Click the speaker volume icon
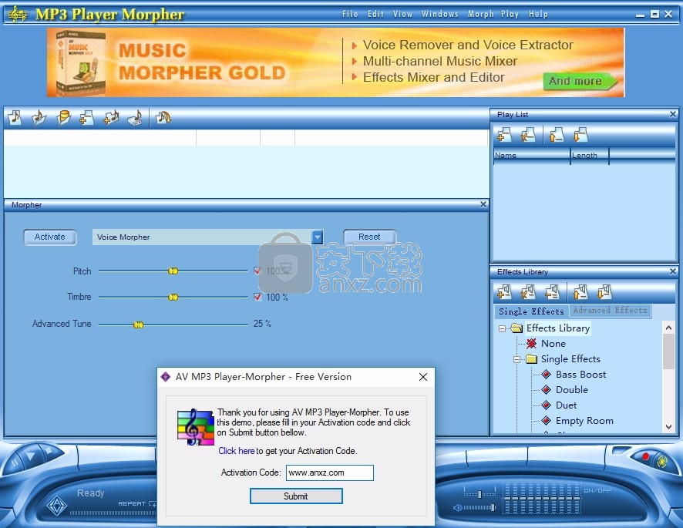The image size is (683, 528). [457, 507]
